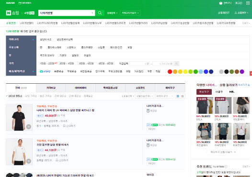The width and height of the screenshot is (252, 177).
Task: Toggle the 무료배송 free shipping filter
Action: [72, 71]
